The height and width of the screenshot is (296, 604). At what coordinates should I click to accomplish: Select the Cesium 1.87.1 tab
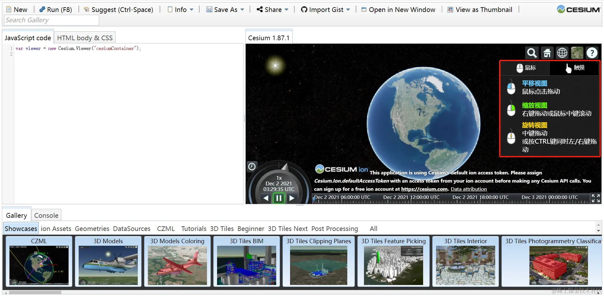click(x=269, y=38)
